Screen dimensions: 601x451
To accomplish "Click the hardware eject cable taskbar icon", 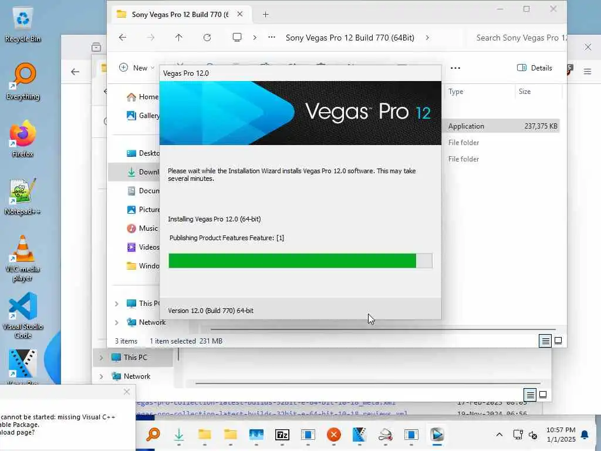I will pyautogui.click(x=385, y=435).
